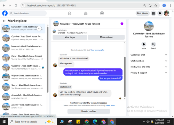This screenshot has height=125, width=174.
Task: Open the View buyer profile link
Action: [97, 50]
